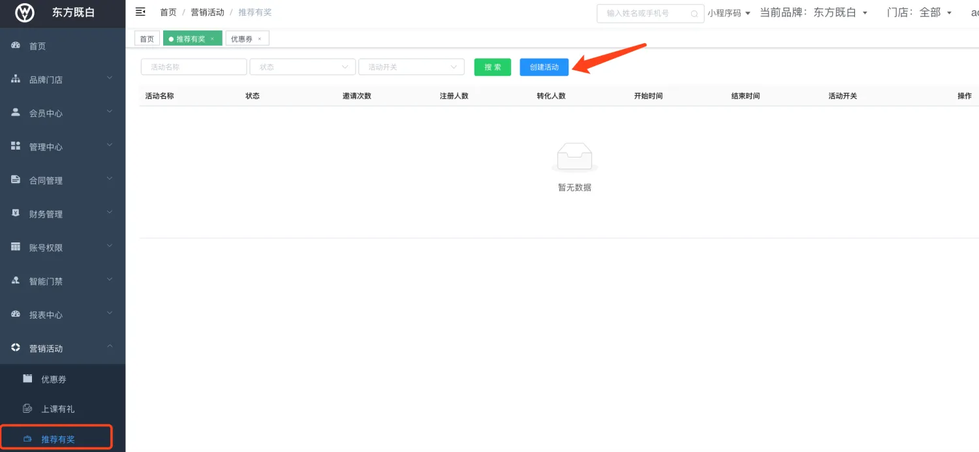
Task: Click the 会员中心 person icon
Action: tap(16, 112)
